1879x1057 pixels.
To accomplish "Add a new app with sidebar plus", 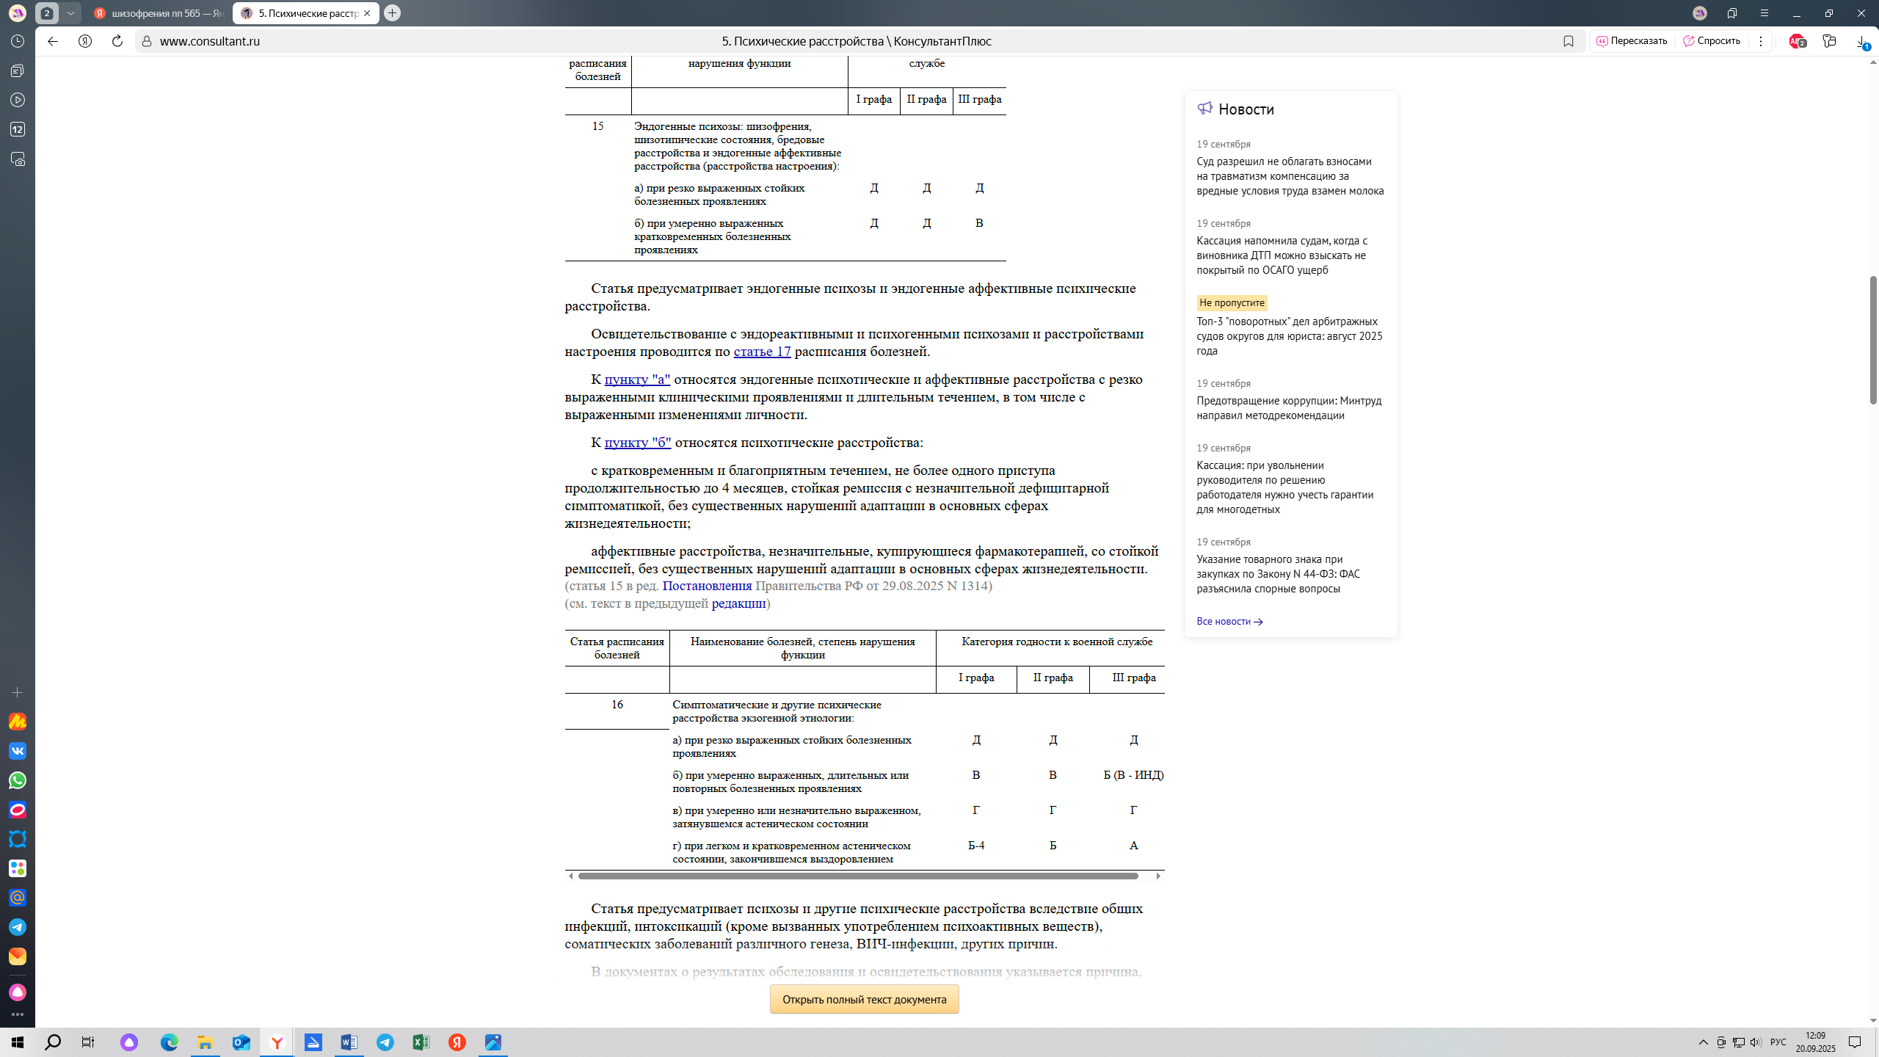I will [18, 692].
